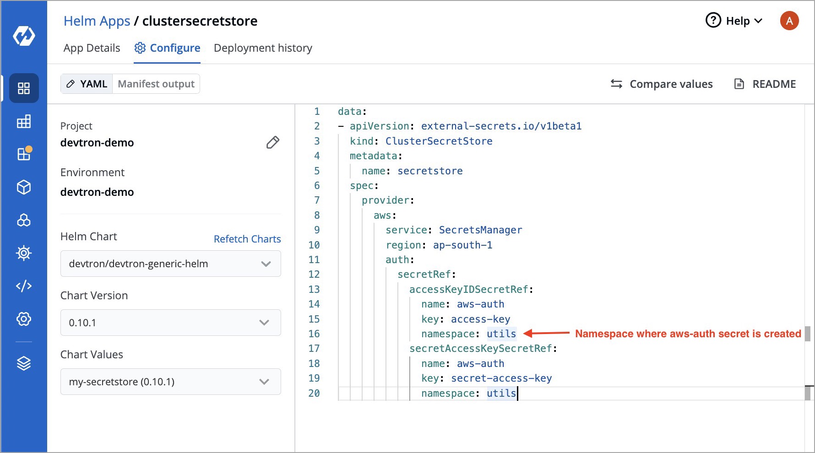Open the Chart Store hexagons icon
The width and height of the screenshot is (815, 453).
pyautogui.click(x=23, y=220)
